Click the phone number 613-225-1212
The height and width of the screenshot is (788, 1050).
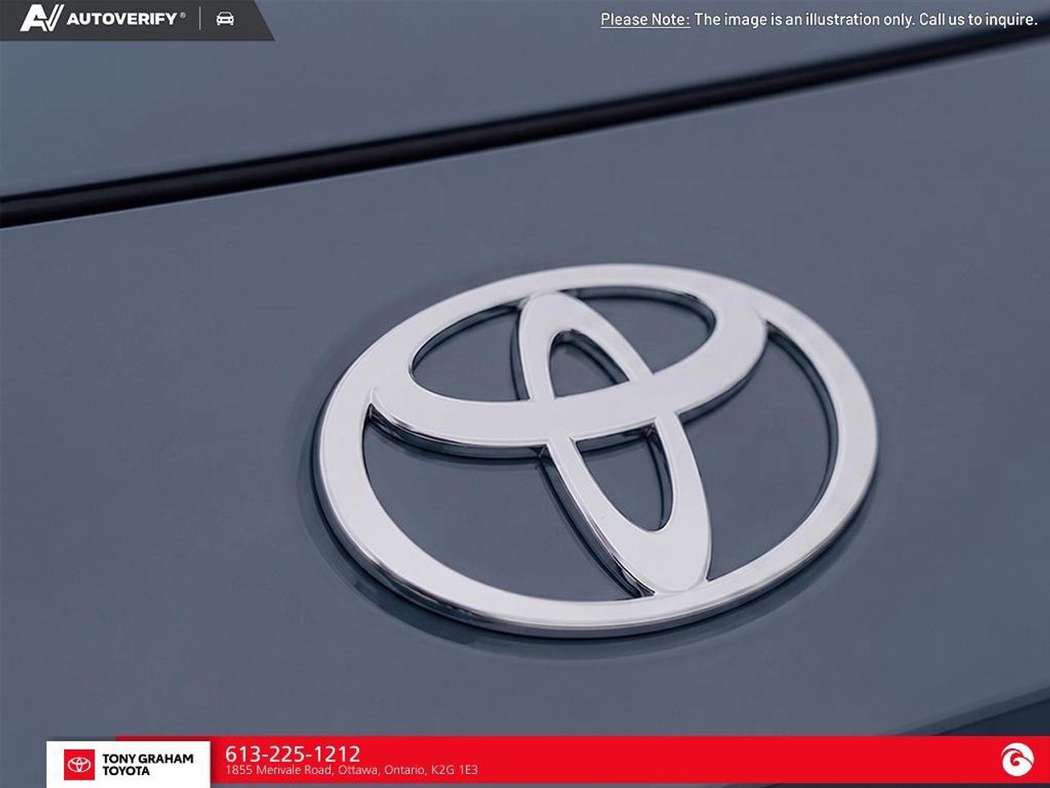coord(293,754)
